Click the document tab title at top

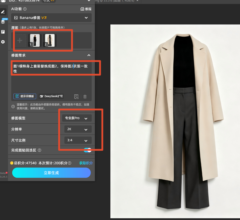114,1
